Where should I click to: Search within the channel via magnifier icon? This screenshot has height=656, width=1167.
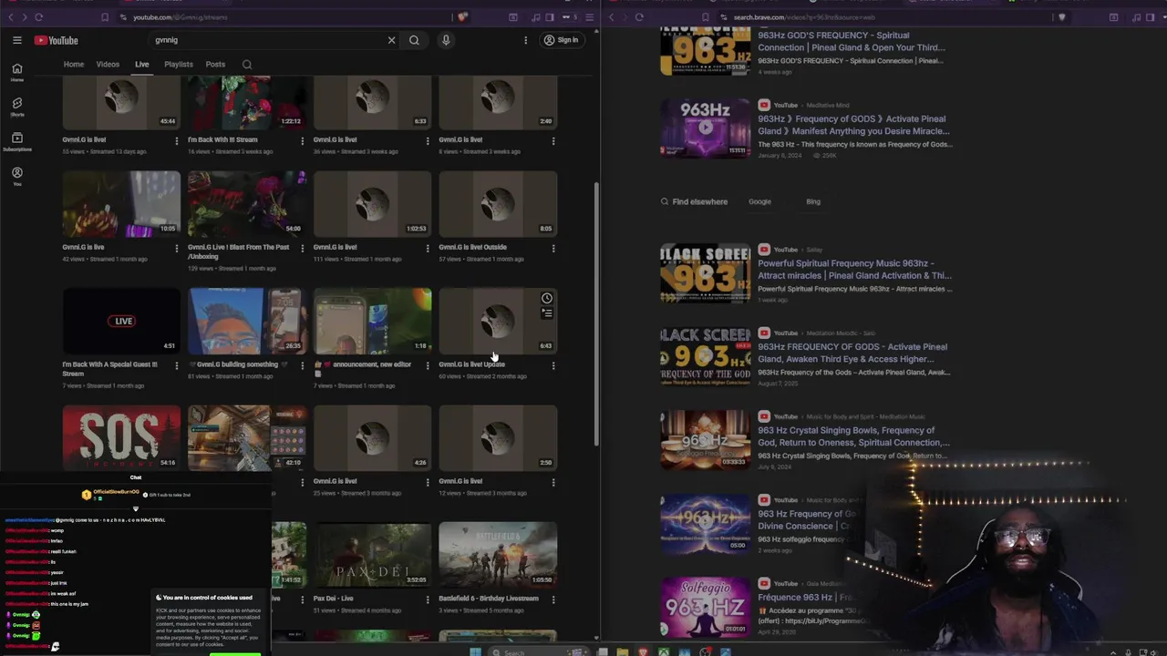click(x=247, y=65)
